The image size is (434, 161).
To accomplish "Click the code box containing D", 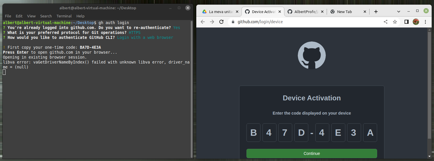I will point(301,133).
